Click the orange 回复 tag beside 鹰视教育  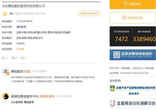[27, 71]
